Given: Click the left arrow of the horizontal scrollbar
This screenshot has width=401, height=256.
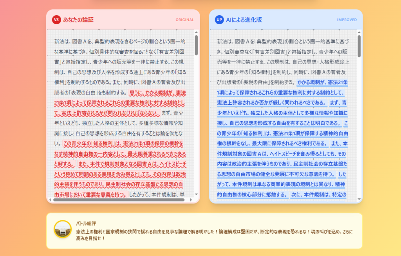Looking at the screenshot, I should click(50, 200).
